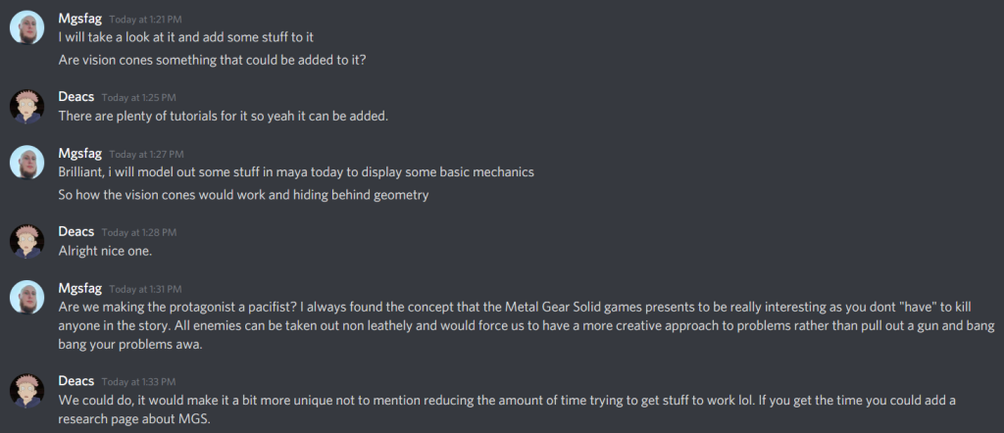
Task: Open the Deacs username on the tutorials reply
Action: pyautogui.click(x=76, y=97)
